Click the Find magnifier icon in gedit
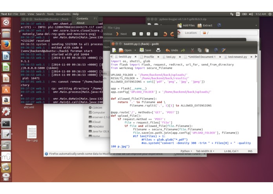 click(216, 50)
